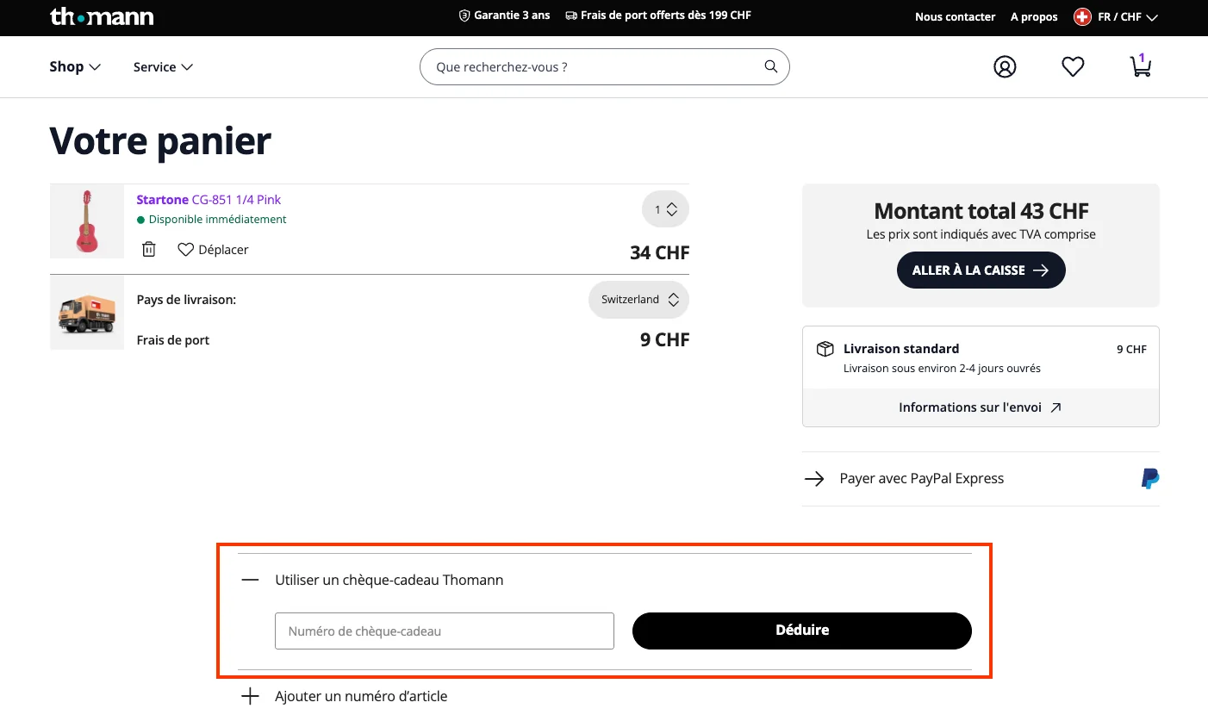Open the Shop menu
Screen dimensions: 1208x721
[x=74, y=66]
